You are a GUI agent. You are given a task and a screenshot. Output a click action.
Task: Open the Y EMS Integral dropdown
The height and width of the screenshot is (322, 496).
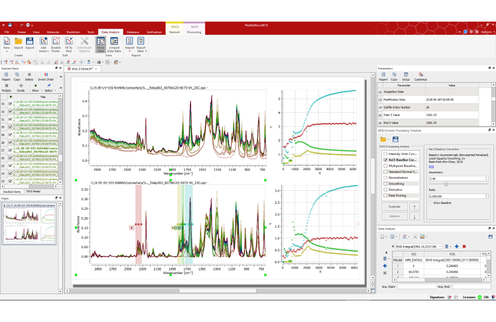[441, 246]
